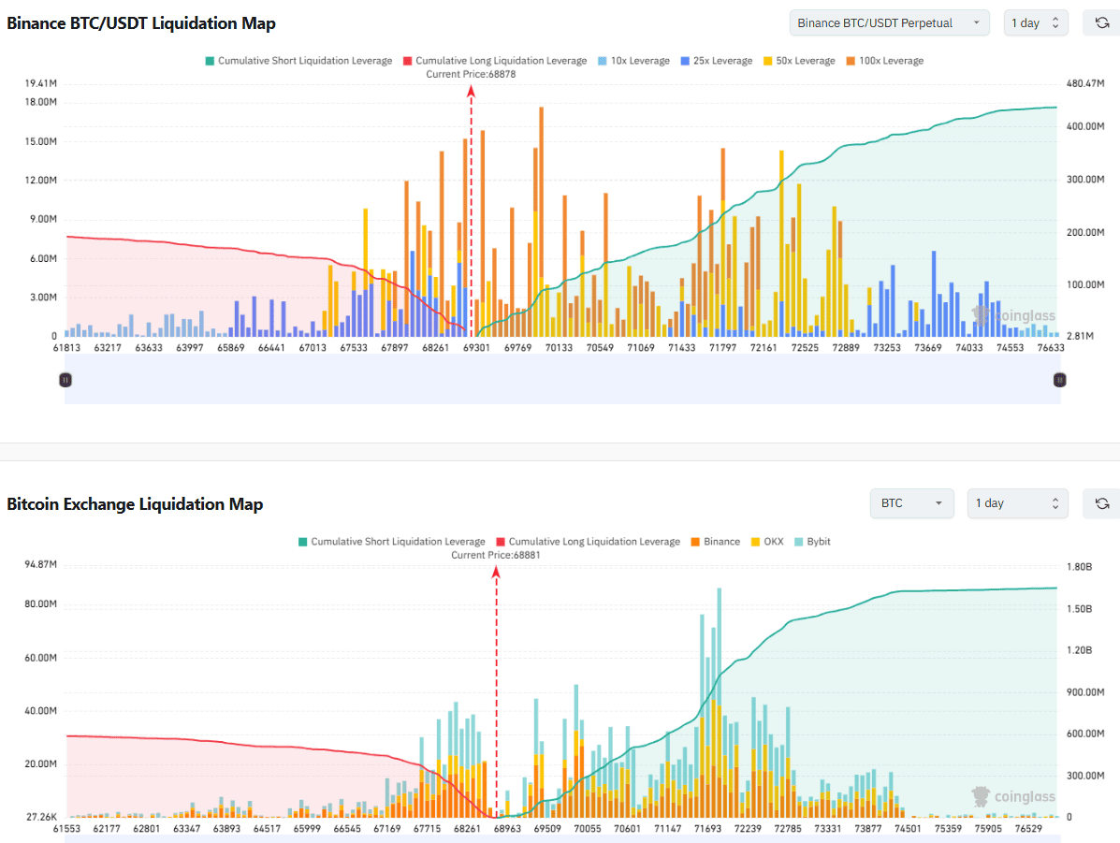Toggle the 25x Leverage legend series

pyautogui.click(x=717, y=61)
